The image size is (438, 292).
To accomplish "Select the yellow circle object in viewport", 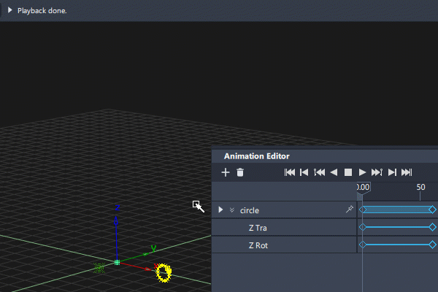I will coord(164,273).
